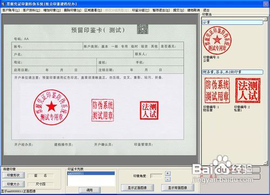Screen dimensions: 270x195
Task: Open the 印鉴分组(7) menu
Action: 140,10
